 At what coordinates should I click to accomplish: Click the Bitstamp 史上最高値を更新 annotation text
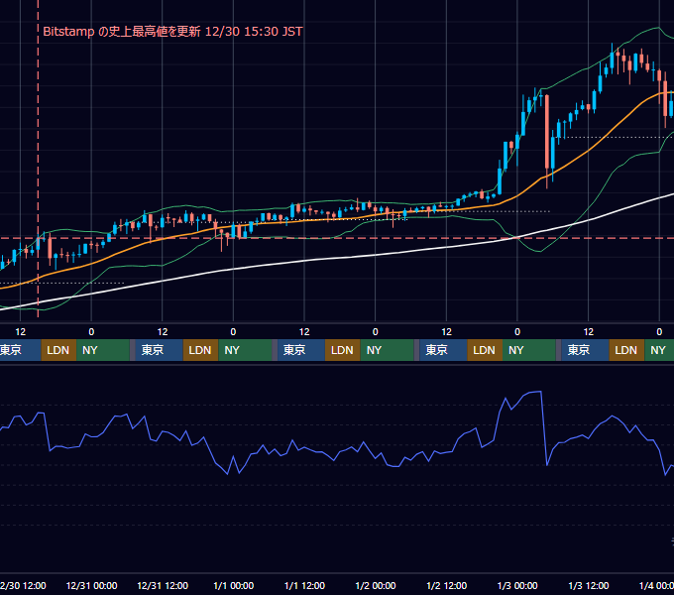tap(172, 32)
